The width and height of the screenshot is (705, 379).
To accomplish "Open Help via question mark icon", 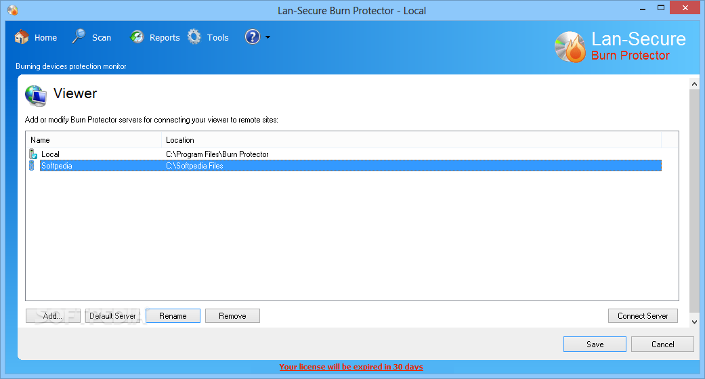I will coord(253,37).
